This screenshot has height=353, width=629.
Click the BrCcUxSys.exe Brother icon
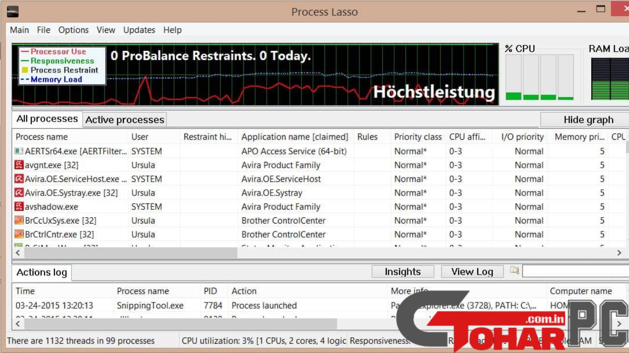click(x=19, y=220)
